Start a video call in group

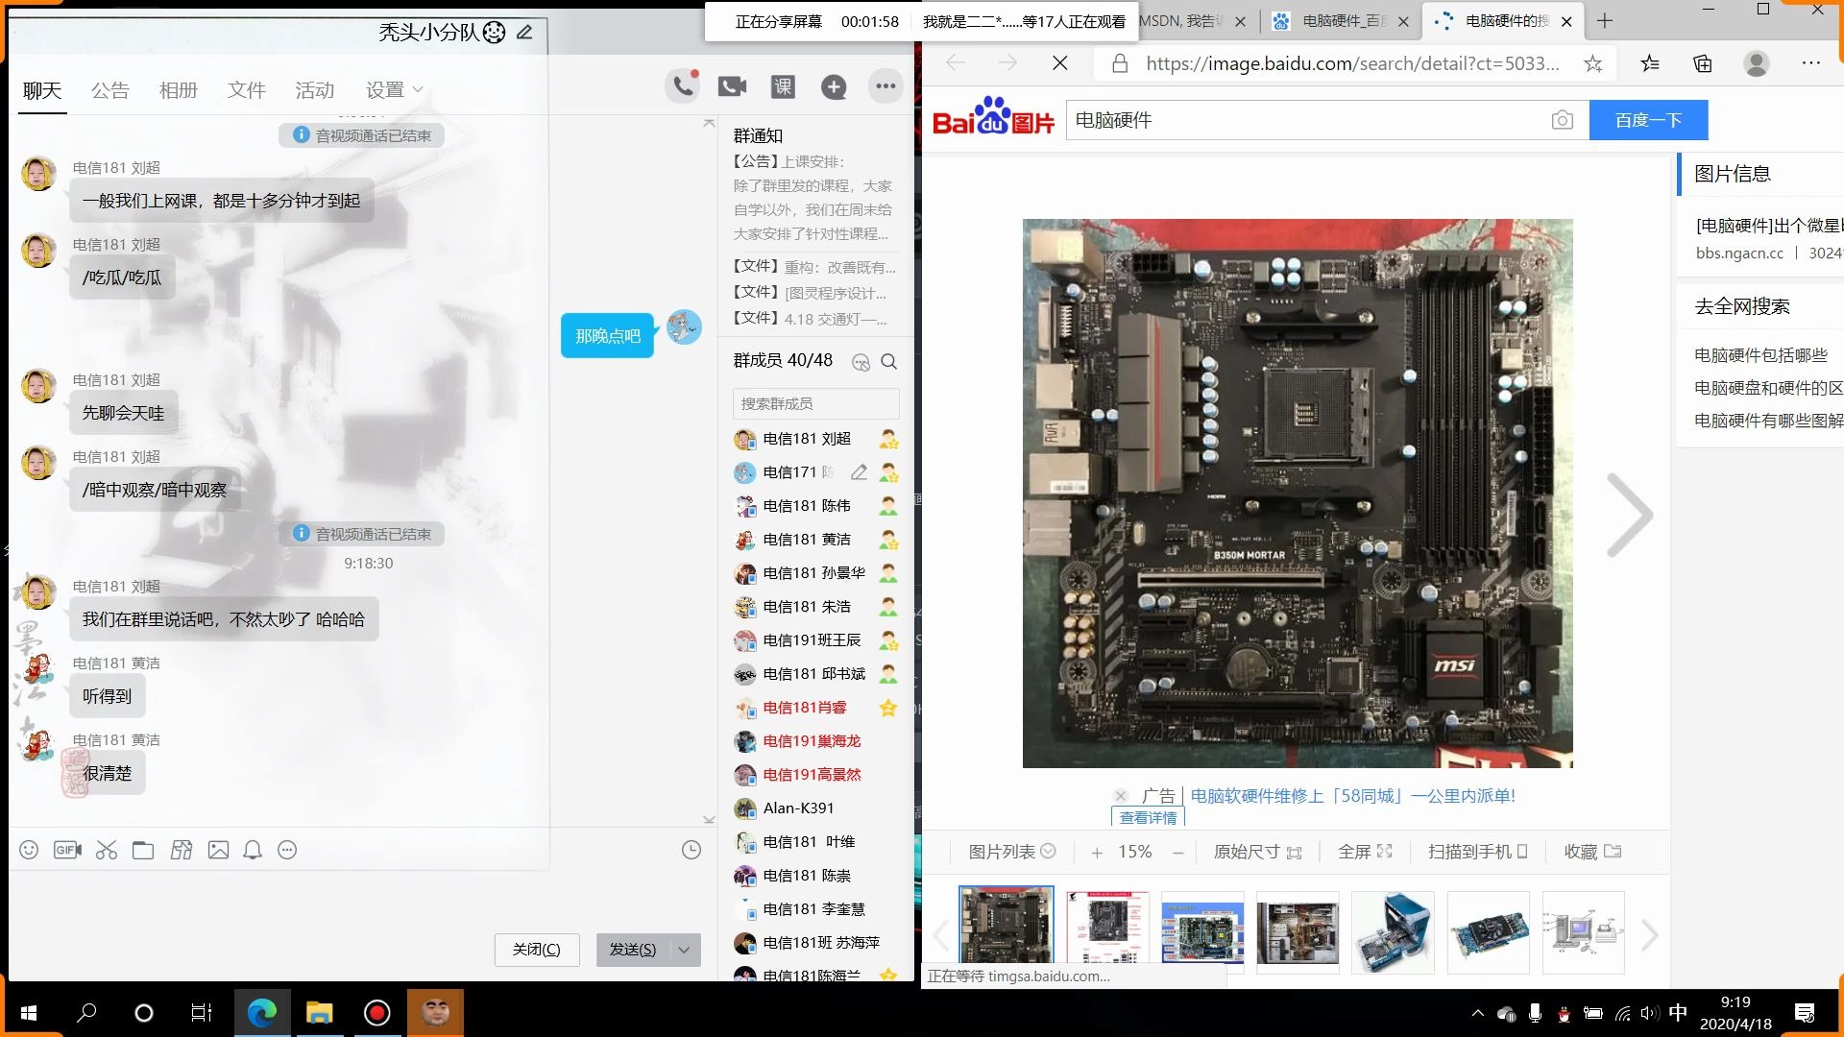(x=732, y=87)
